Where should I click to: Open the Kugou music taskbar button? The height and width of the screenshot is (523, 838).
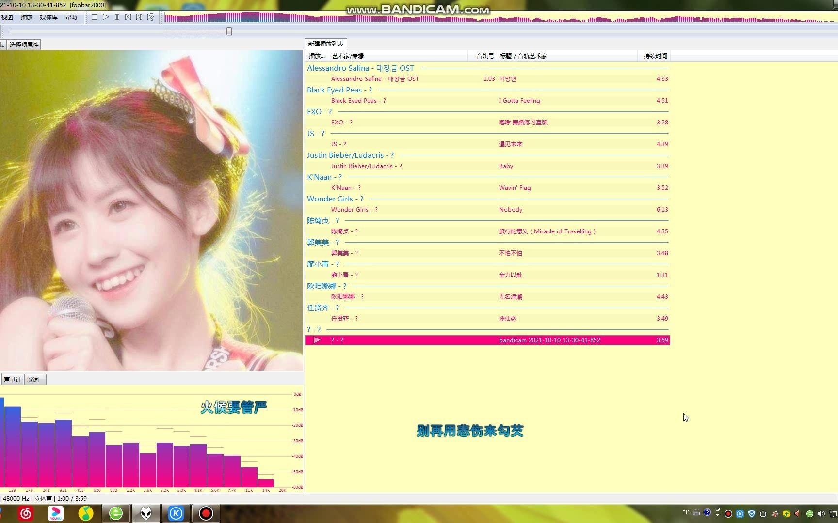[x=176, y=513]
